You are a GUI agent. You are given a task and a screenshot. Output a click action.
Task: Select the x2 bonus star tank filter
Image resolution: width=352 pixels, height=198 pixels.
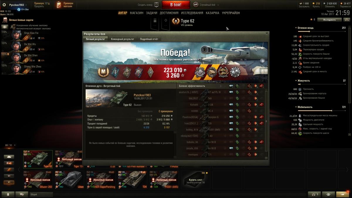(x=9, y=163)
